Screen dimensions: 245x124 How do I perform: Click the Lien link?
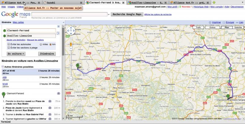(241, 22)
